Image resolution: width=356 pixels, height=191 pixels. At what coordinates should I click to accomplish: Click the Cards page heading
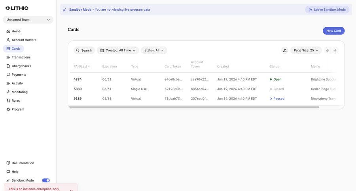(x=74, y=30)
